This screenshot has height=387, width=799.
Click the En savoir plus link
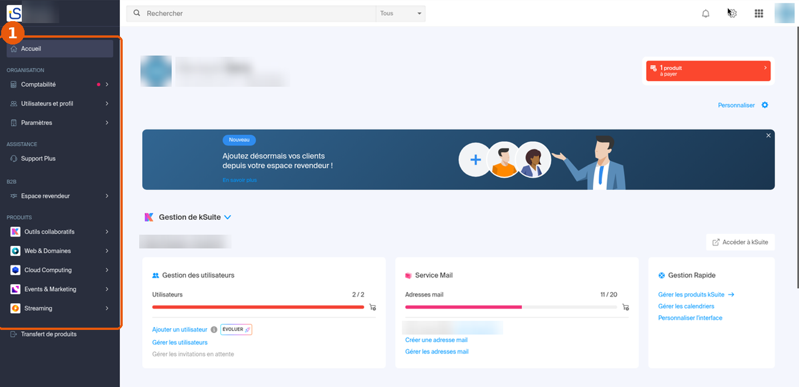pos(240,180)
